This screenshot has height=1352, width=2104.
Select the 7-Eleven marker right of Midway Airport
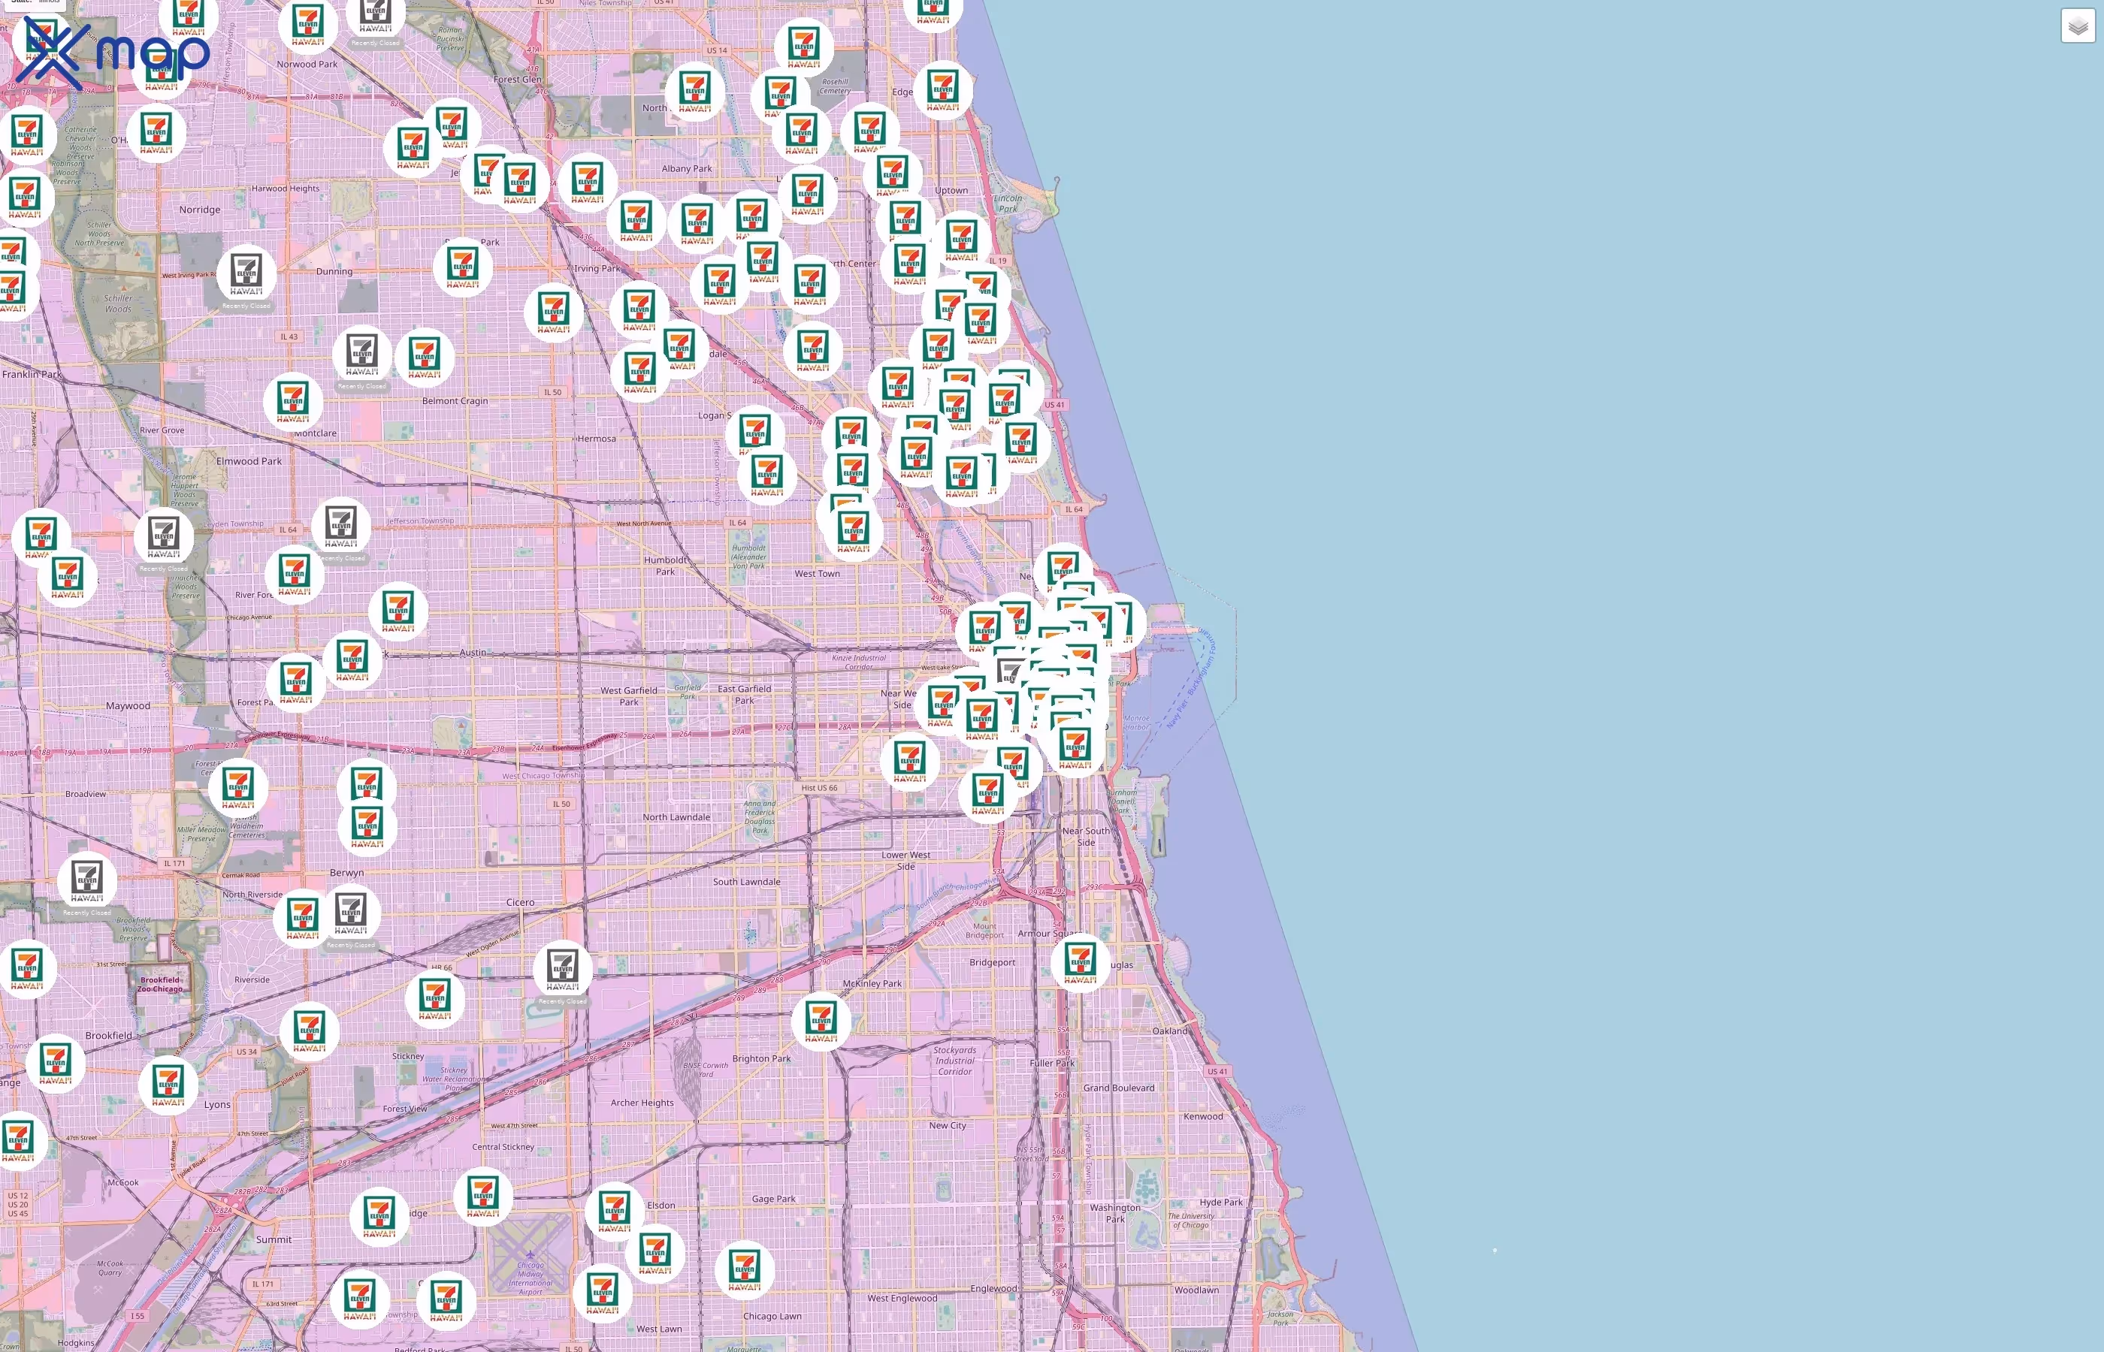click(x=603, y=1293)
